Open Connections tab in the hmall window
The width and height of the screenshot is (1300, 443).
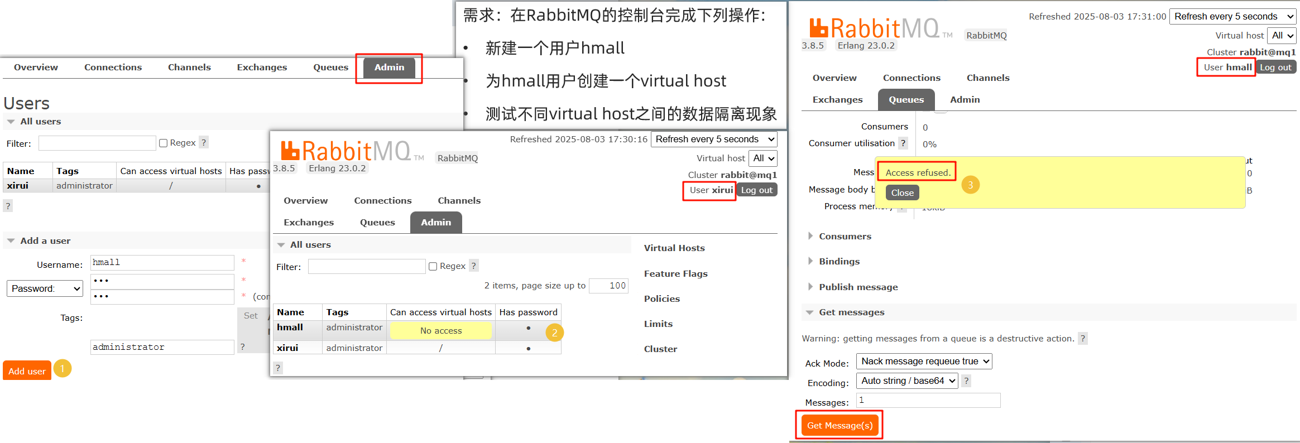coord(912,78)
